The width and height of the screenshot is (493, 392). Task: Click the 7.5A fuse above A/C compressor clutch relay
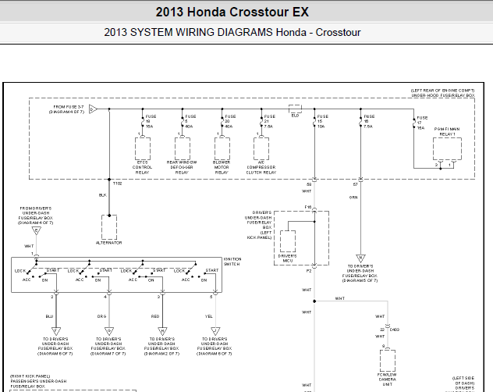click(x=261, y=122)
